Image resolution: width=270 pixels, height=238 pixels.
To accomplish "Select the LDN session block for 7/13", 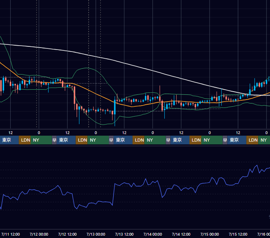I will 139,140.
